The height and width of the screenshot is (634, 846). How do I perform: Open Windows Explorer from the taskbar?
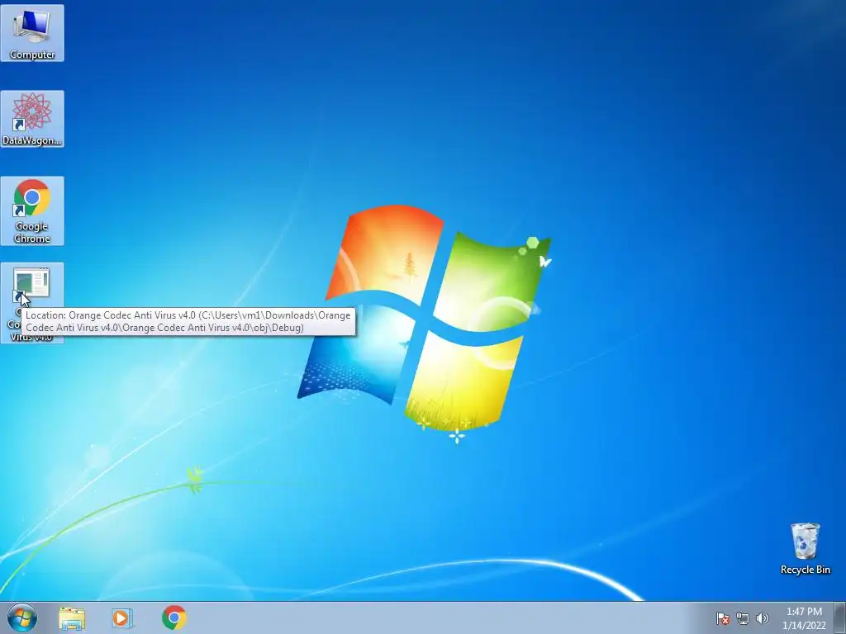72,617
